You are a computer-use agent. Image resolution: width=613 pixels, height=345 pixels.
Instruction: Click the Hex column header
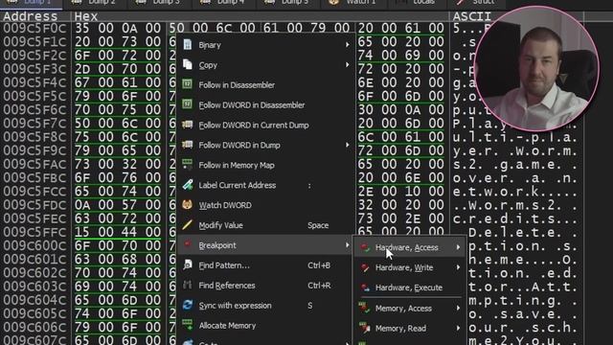(85, 16)
